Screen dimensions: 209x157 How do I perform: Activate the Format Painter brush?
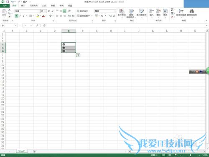pos(9,17)
